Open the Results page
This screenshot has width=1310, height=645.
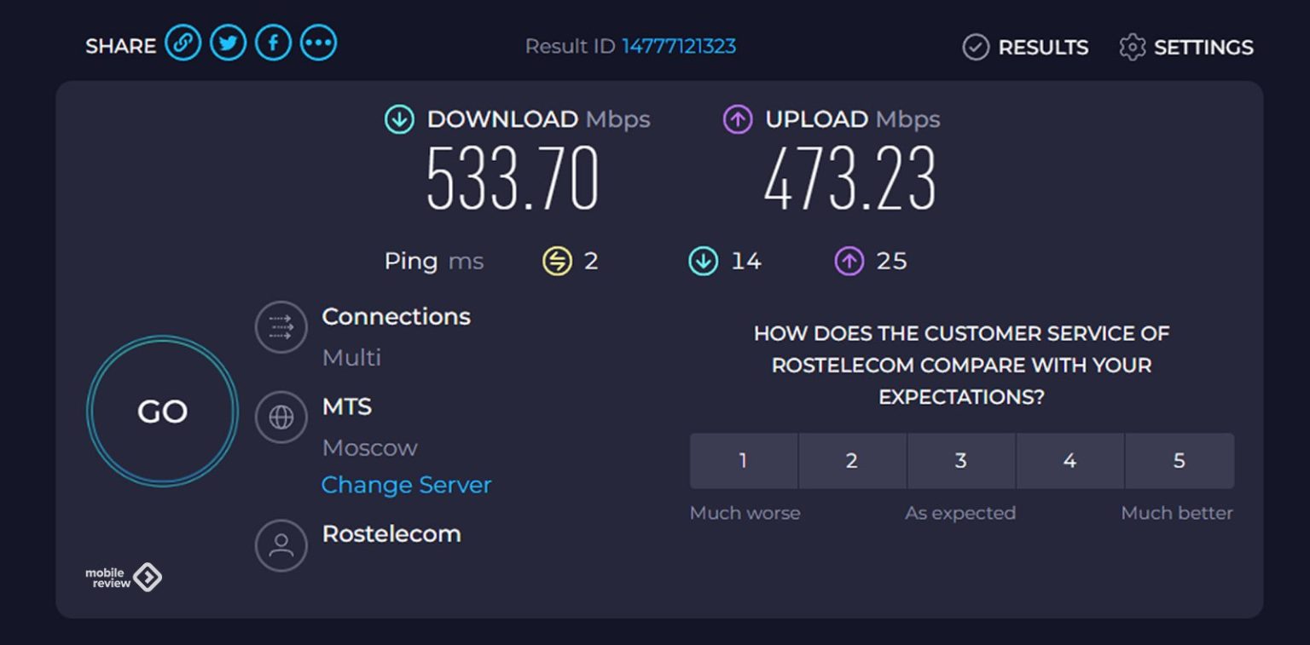[x=1025, y=47]
